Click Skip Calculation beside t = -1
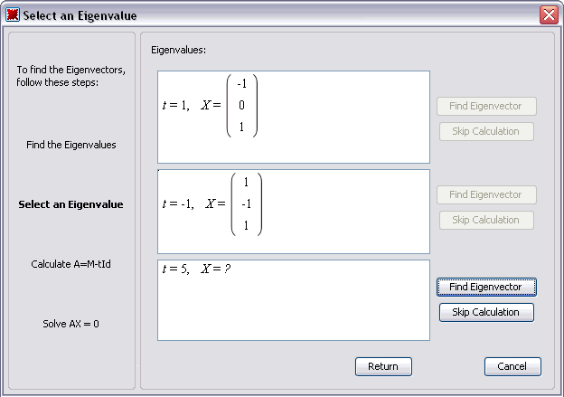564x397 pixels. coord(486,220)
